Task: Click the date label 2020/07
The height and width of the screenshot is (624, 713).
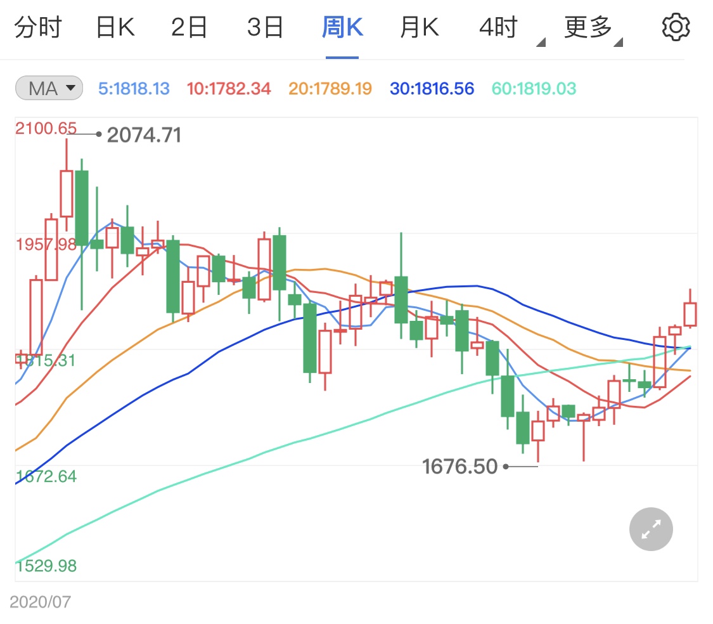Action: click(x=41, y=602)
